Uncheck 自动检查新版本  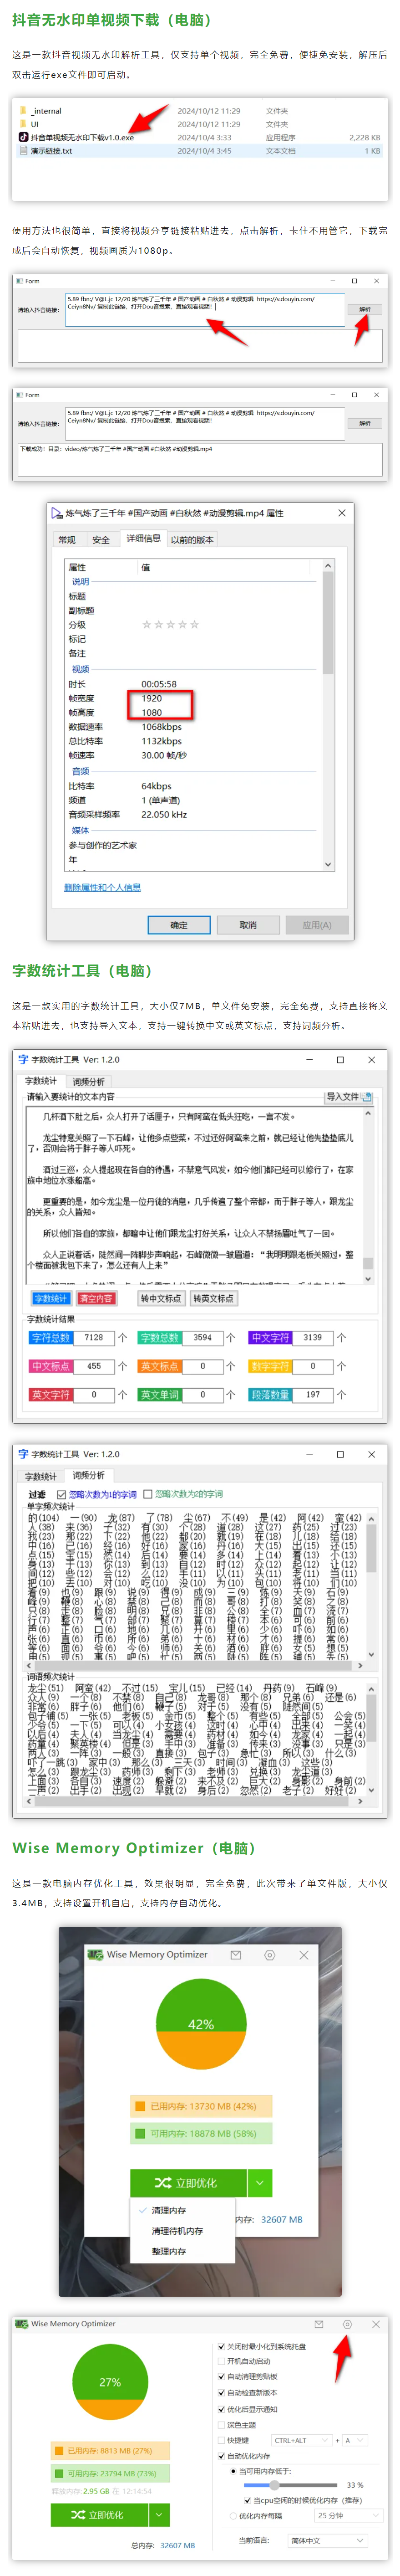[221, 2393]
